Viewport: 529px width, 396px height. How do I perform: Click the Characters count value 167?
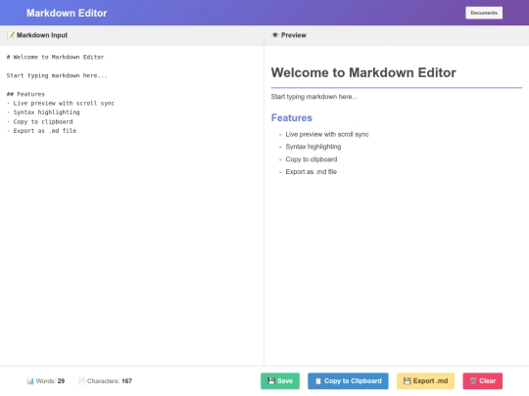click(x=126, y=381)
